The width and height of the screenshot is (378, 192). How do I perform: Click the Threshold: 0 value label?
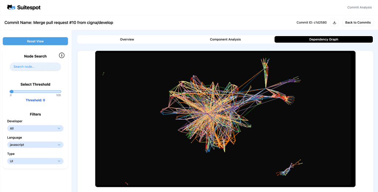[35, 100]
